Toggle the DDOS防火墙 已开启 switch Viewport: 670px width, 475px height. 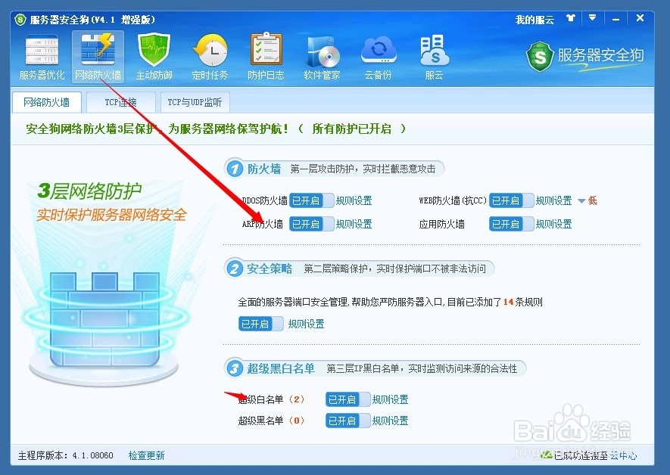[311, 200]
